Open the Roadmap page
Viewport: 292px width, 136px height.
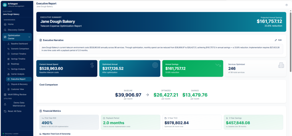point(15,64)
